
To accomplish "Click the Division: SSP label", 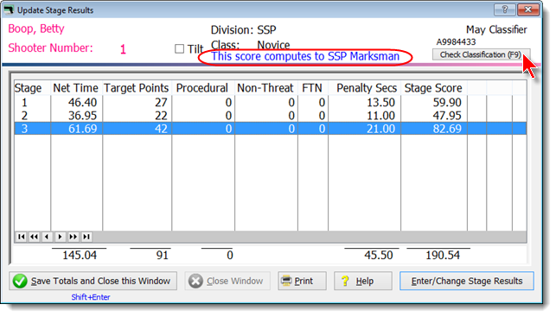I will pyautogui.click(x=244, y=29).
